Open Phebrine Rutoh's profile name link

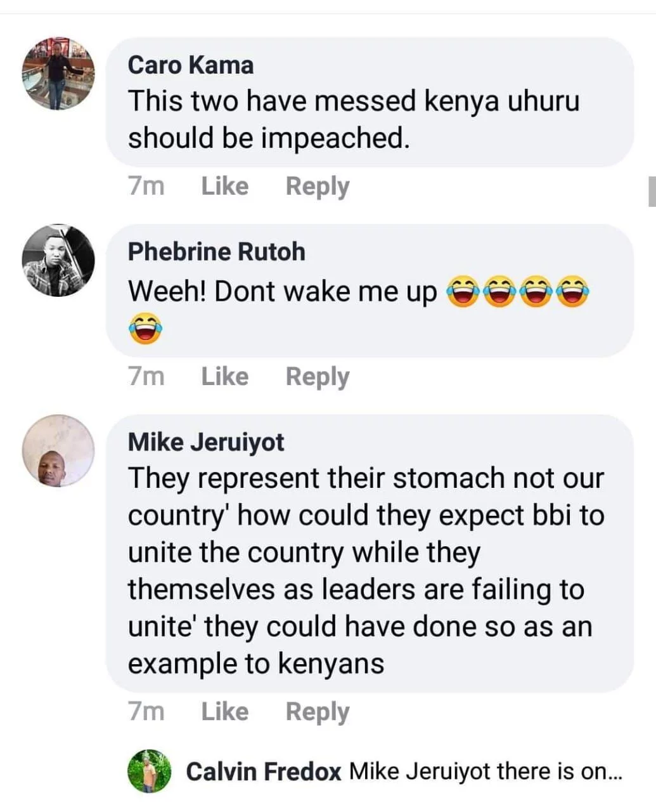217,252
